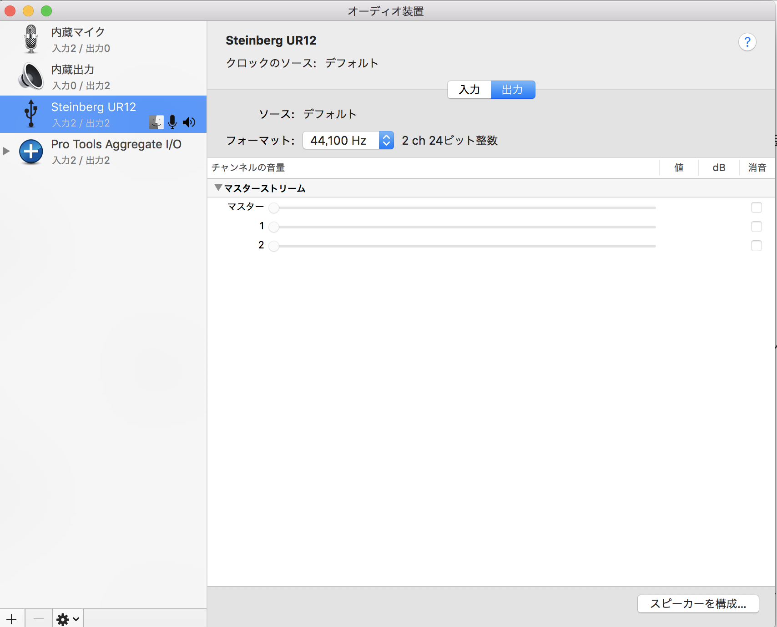Screen dimensions: 777x627
Task: Click the default output speaker indicator icon
Action: click(189, 122)
